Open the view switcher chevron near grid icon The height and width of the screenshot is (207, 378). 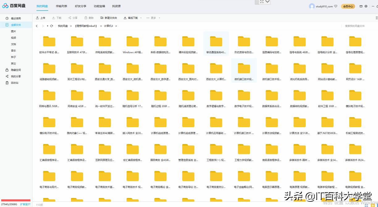coord(267,2)
